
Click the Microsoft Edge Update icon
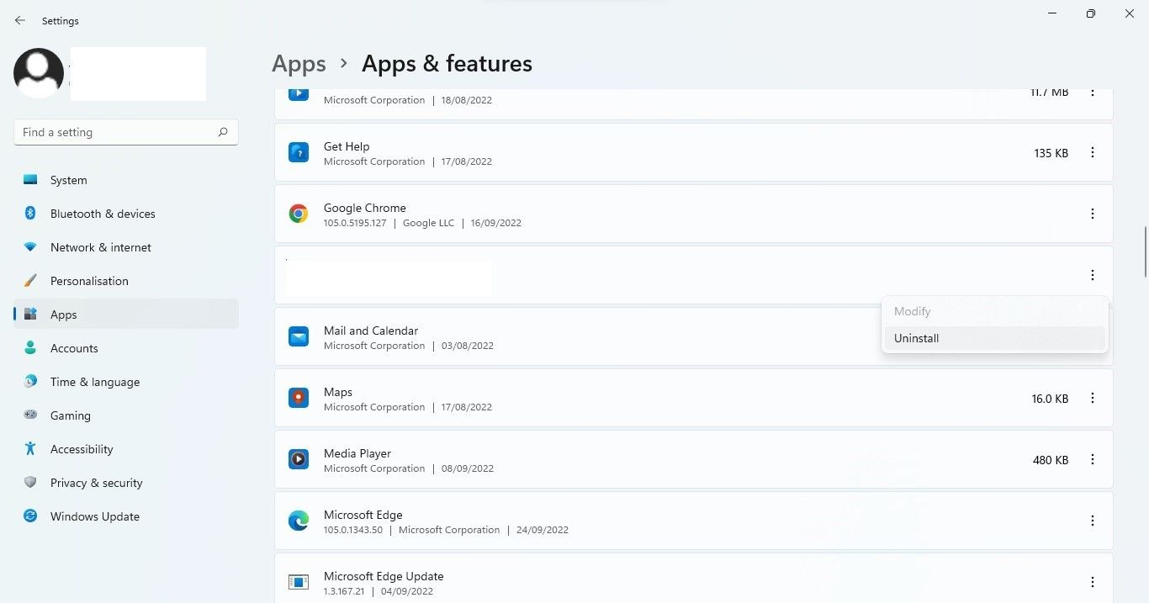click(299, 582)
